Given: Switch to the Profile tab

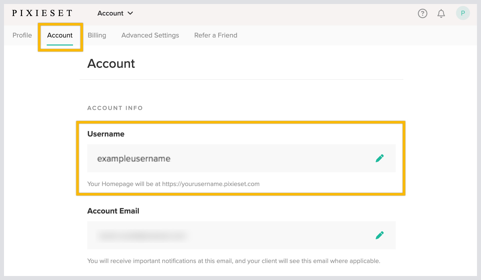Looking at the screenshot, I should click(22, 35).
